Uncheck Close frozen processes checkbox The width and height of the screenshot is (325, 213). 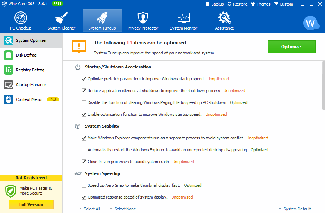[x=84, y=162]
